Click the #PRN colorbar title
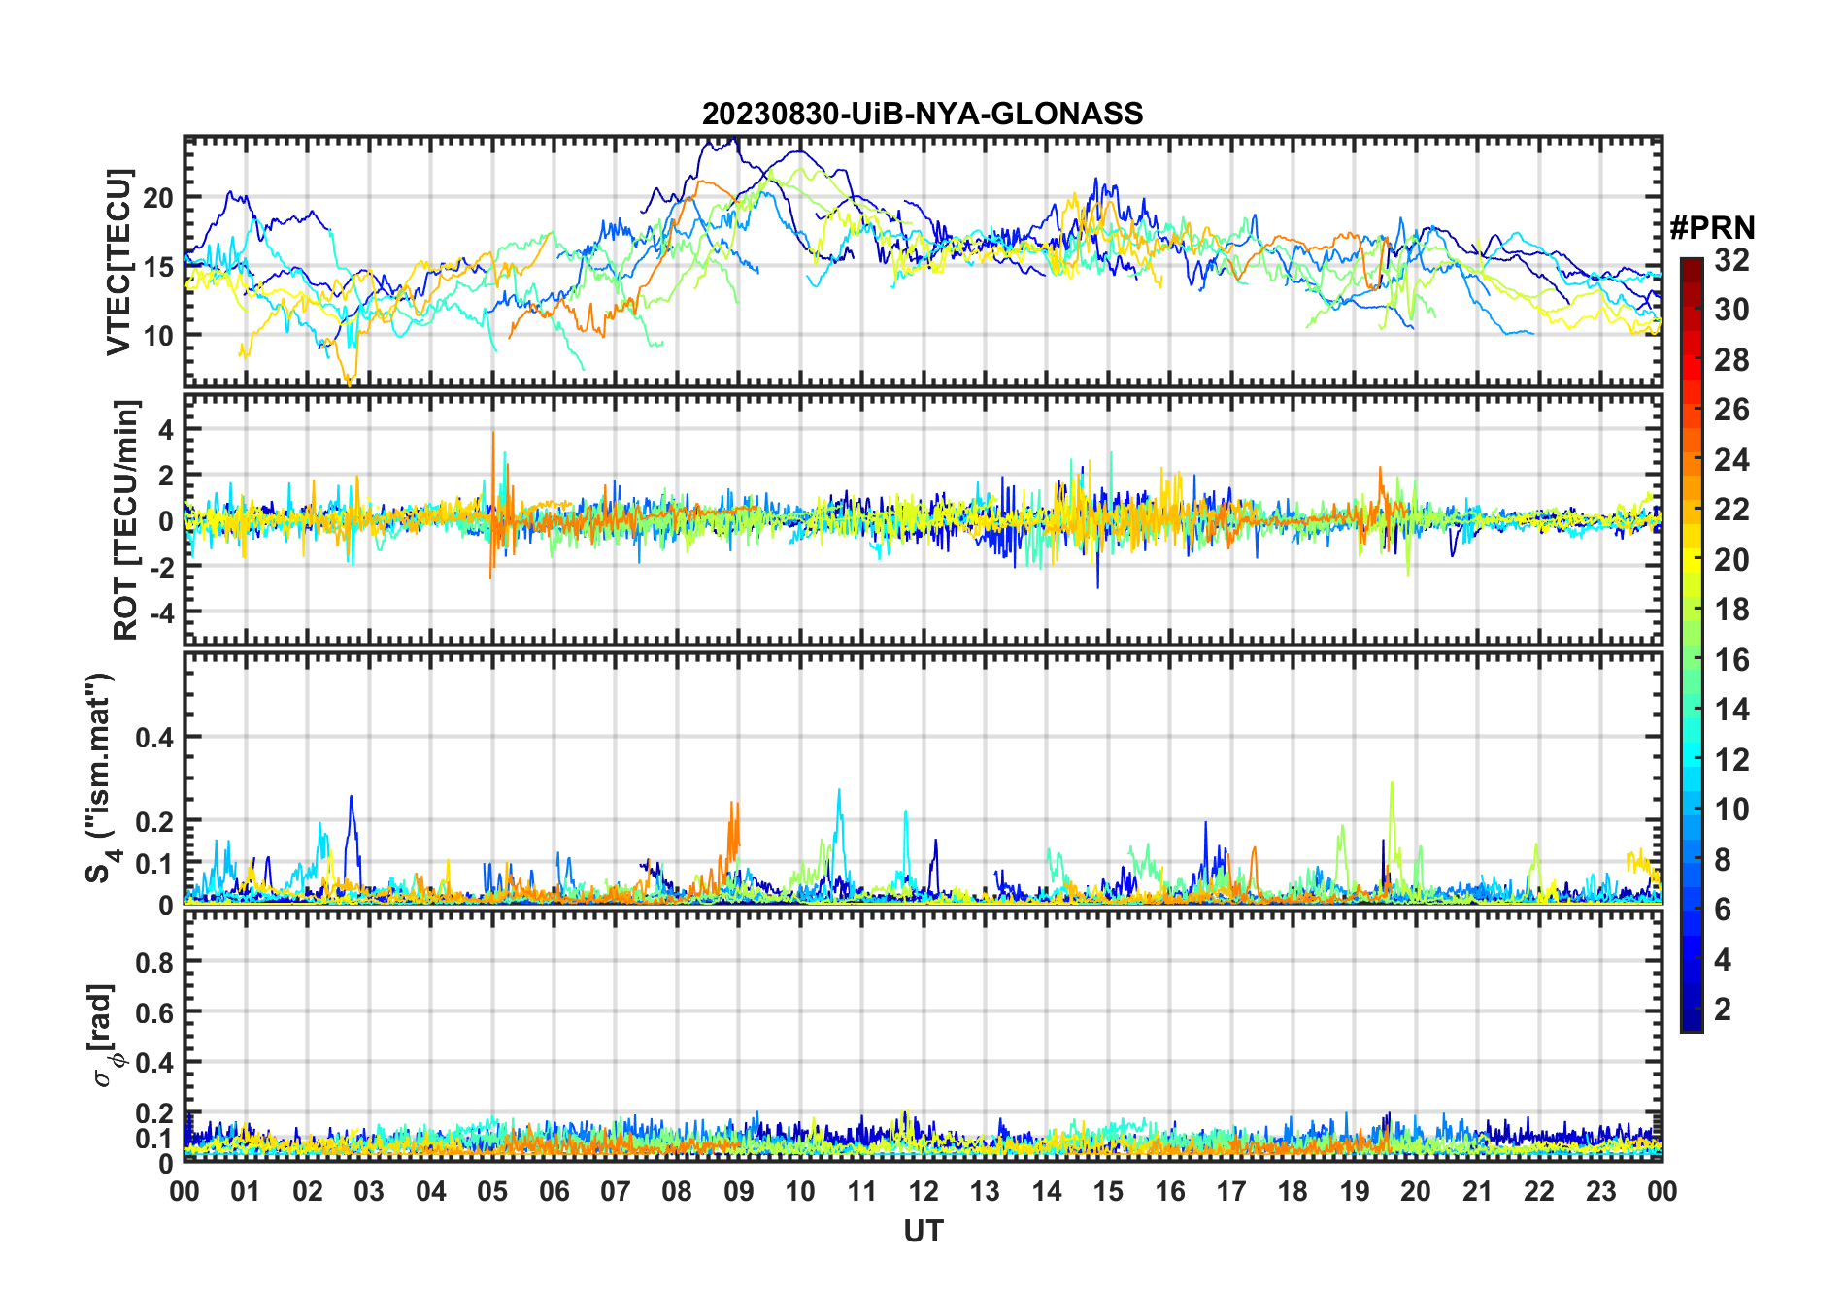The image size is (1847, 1291). pos(1712,228)
